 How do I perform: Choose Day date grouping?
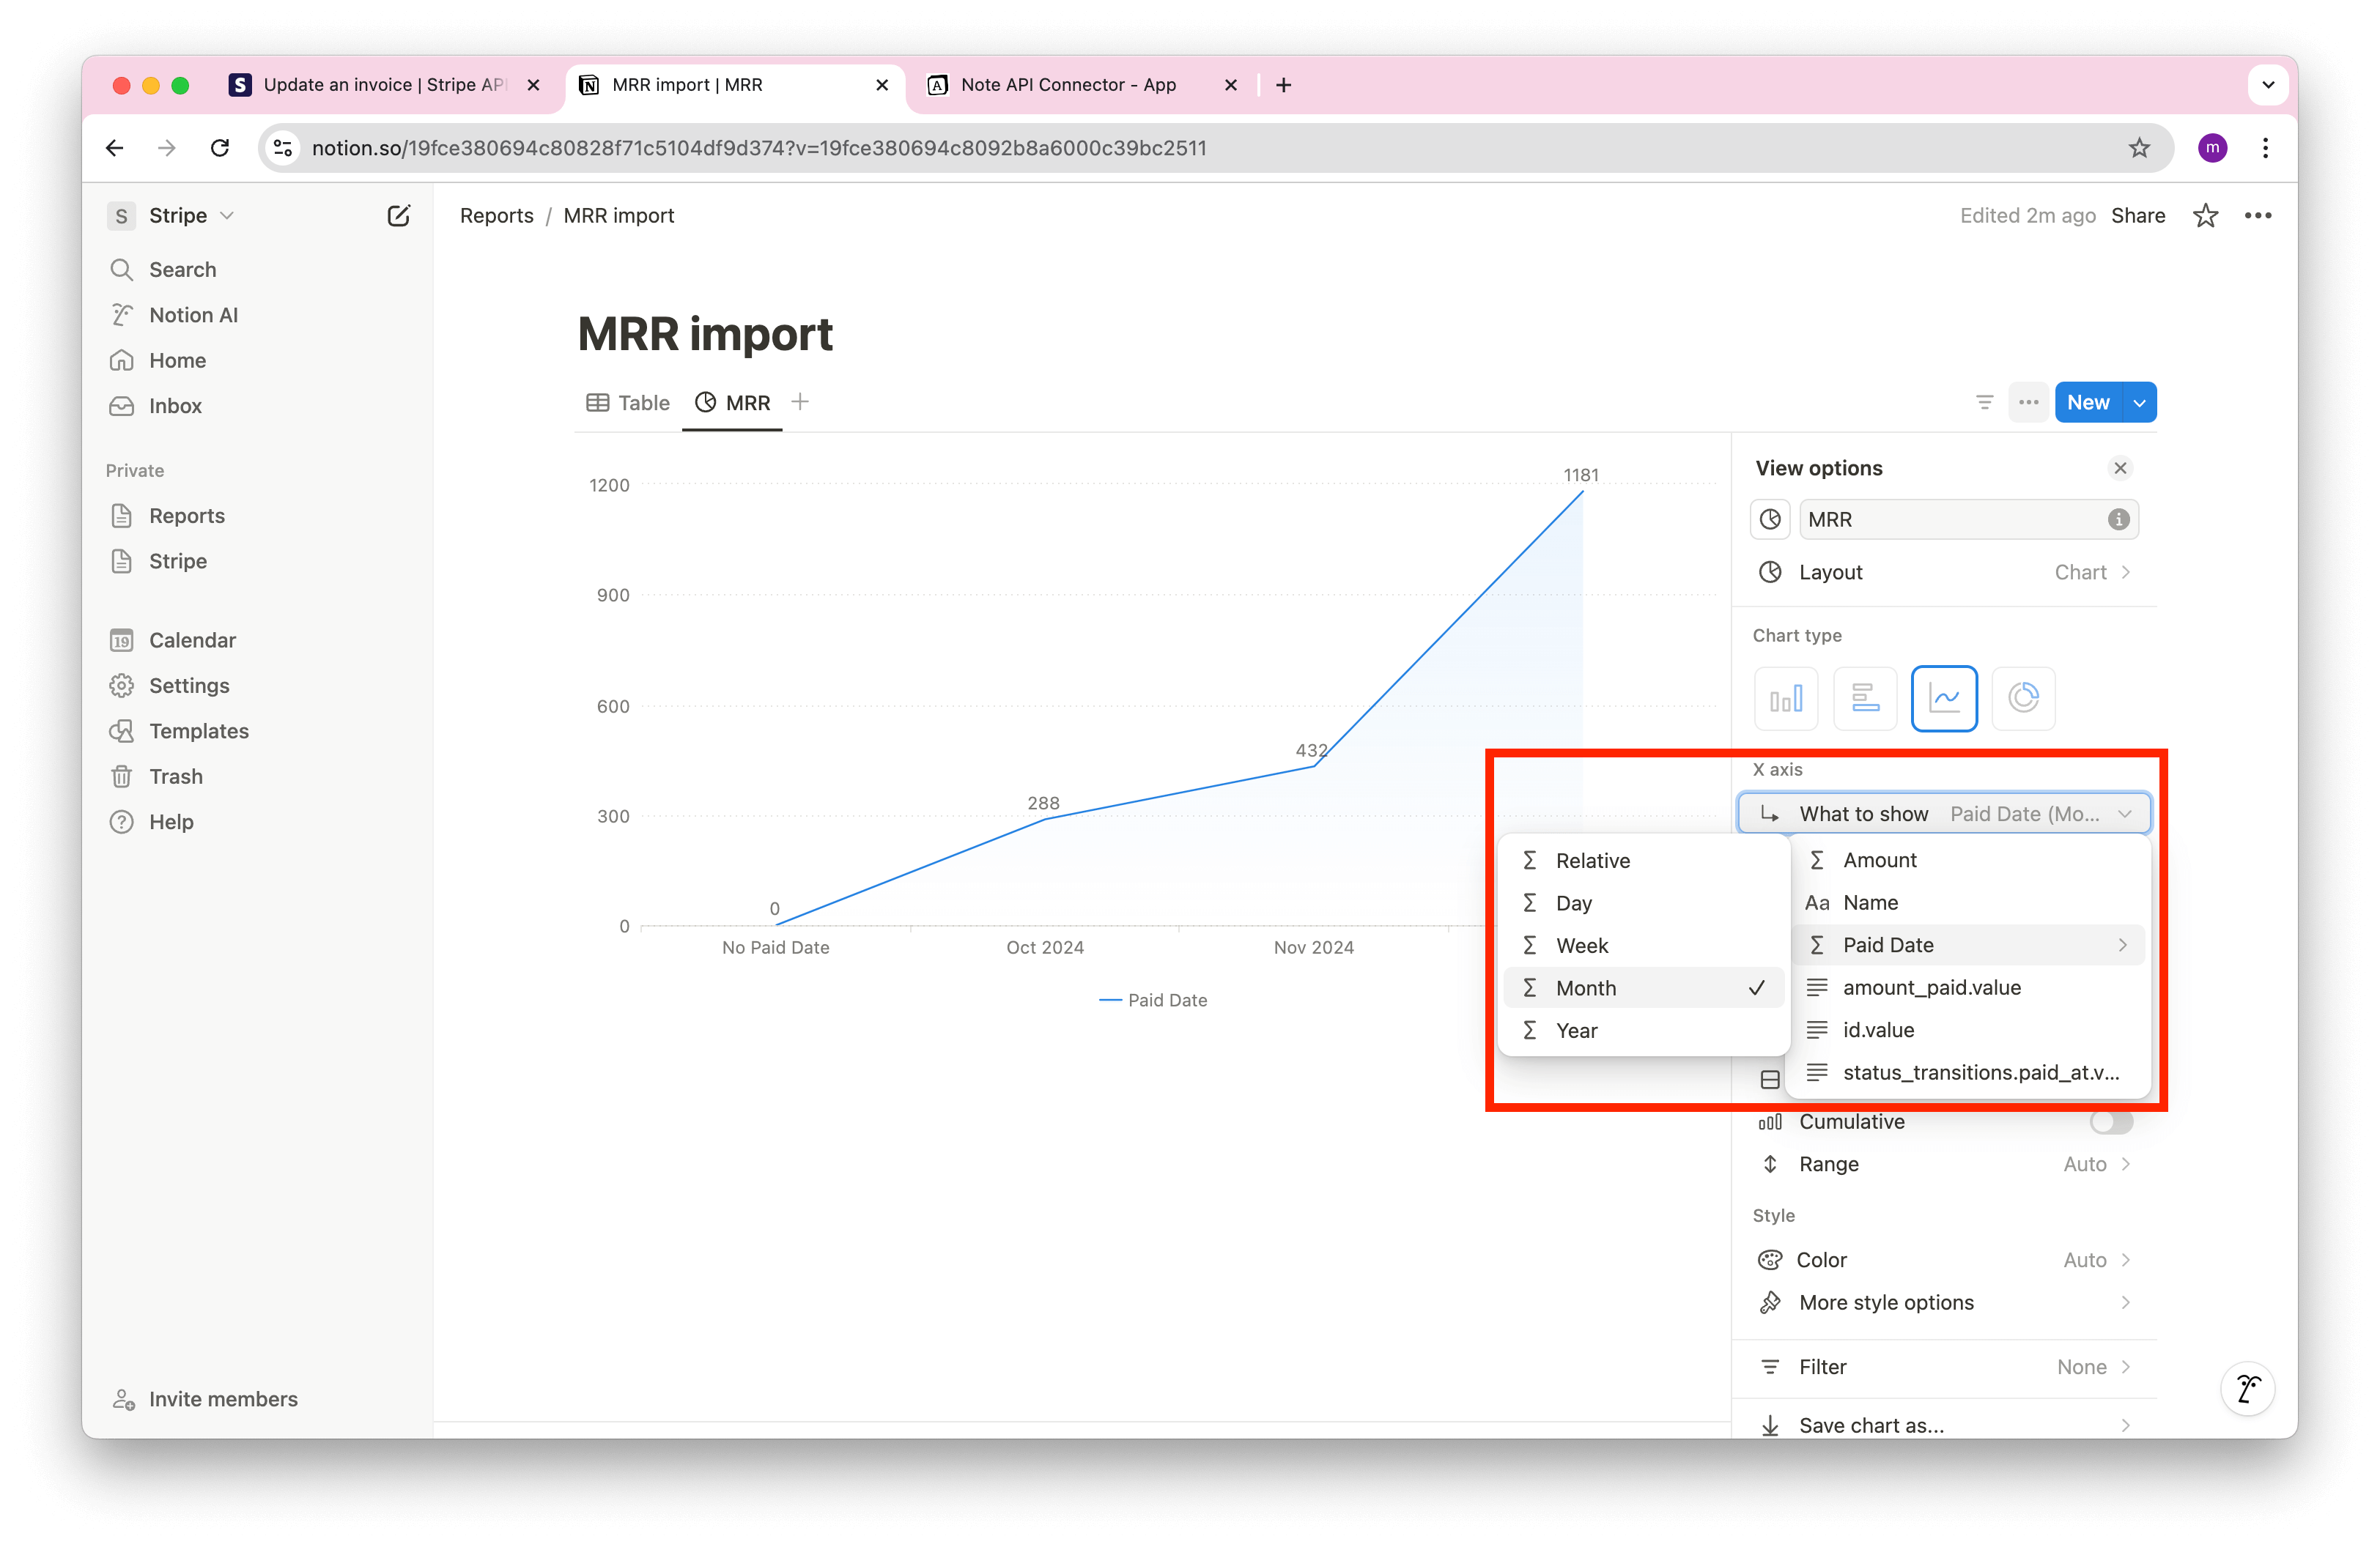click(x=1644, y=903)
